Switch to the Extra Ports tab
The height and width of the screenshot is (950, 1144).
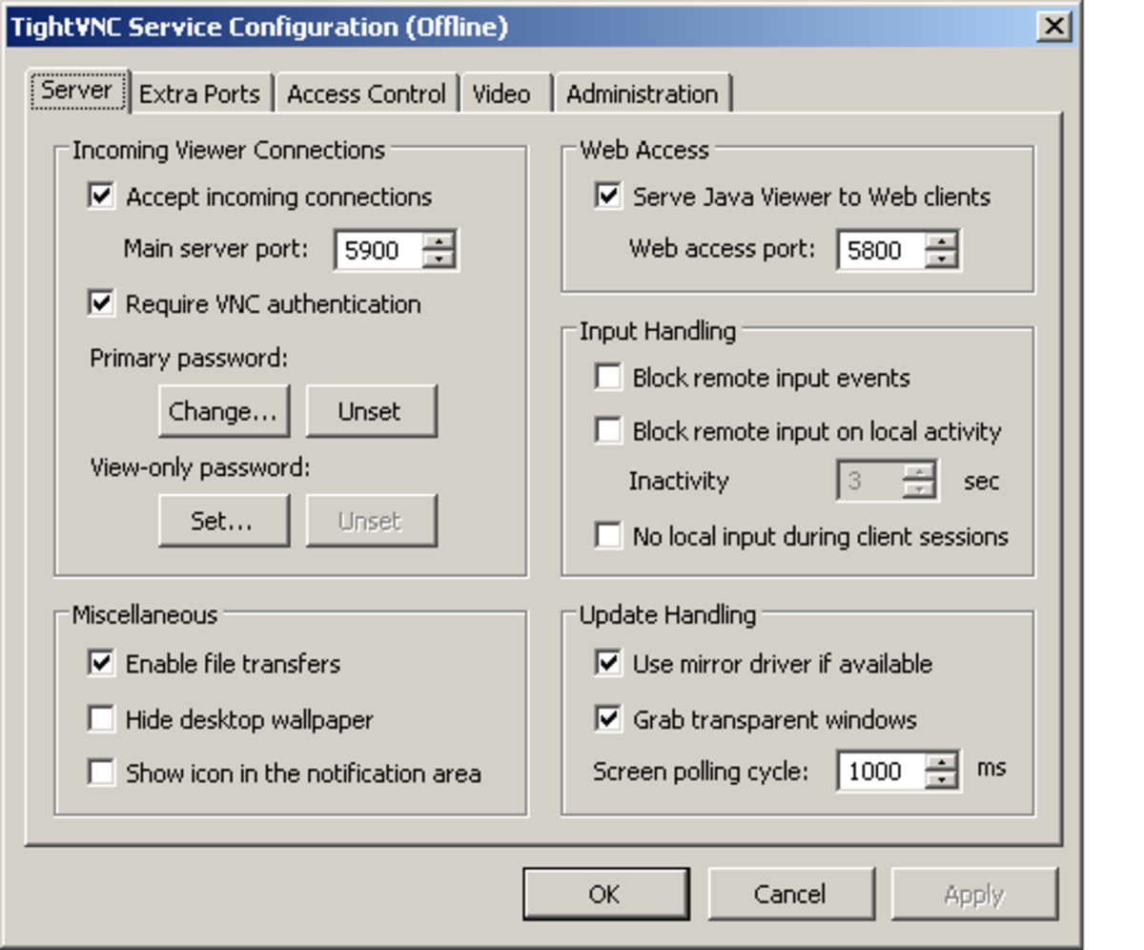198,93
